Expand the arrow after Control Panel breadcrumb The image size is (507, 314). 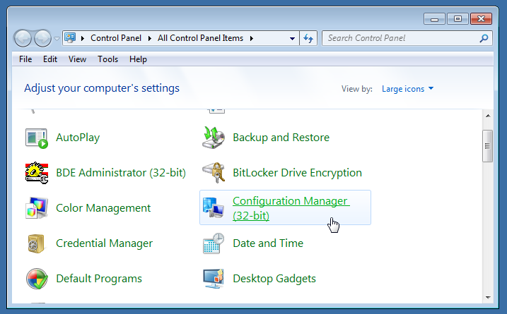click(x=150, y=38)
